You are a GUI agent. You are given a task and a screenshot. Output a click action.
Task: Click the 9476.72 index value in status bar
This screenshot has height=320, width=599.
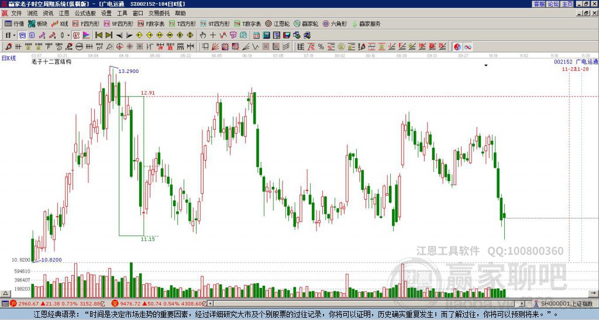point(130,304)
